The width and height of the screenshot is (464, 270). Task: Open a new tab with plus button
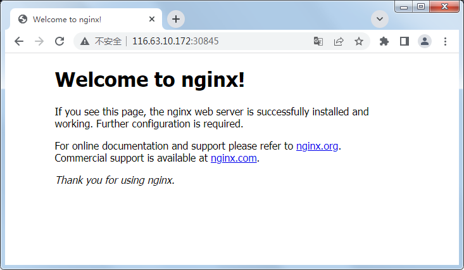pos(176,19)
